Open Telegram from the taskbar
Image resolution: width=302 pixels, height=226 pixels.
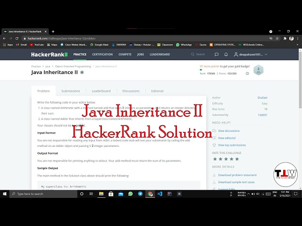pyautogui.click(x=140, y=194)
